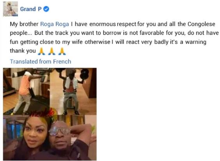Click the red watermark logo on collage

(x=42, y=113)
